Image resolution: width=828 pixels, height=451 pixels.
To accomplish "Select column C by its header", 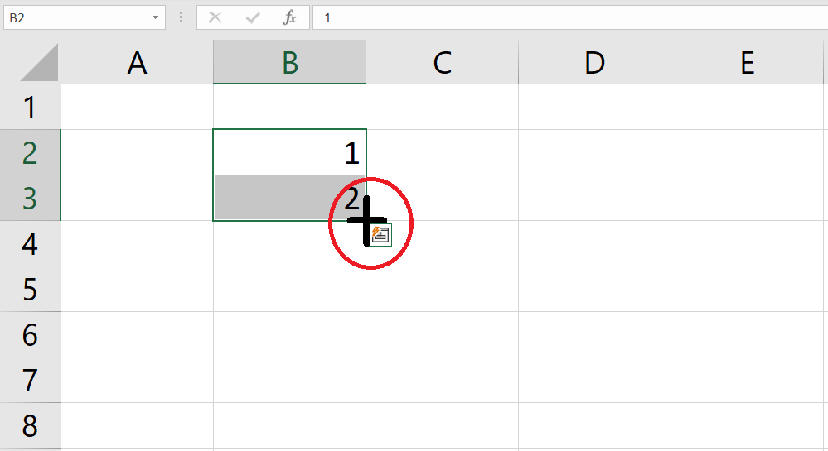I will tap(442, 63).
